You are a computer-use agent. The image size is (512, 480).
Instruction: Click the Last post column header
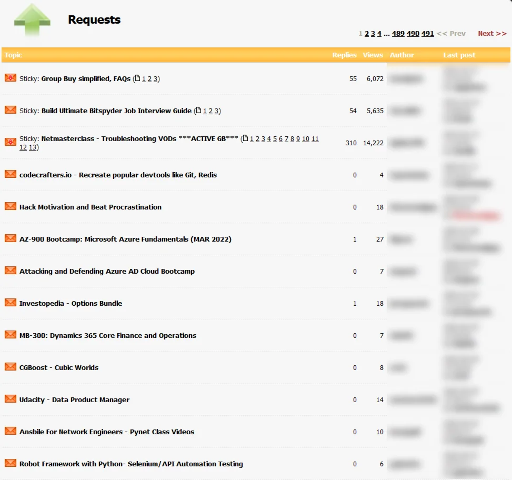tap(459, 55)
